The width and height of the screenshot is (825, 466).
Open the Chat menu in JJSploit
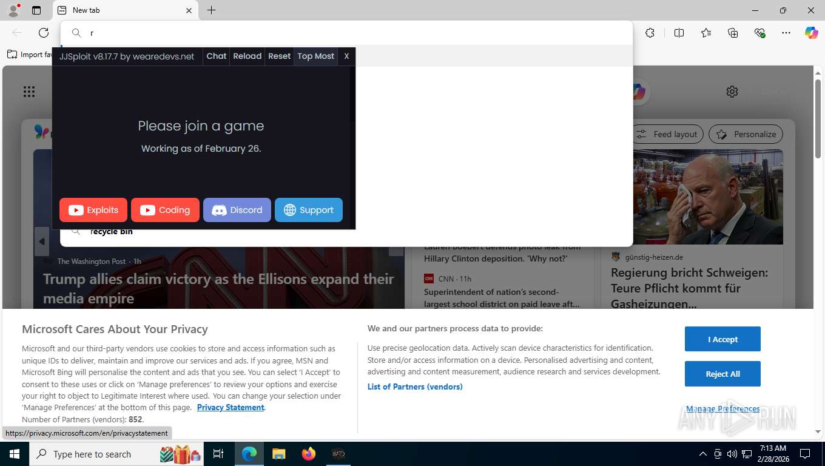[217, 56]
